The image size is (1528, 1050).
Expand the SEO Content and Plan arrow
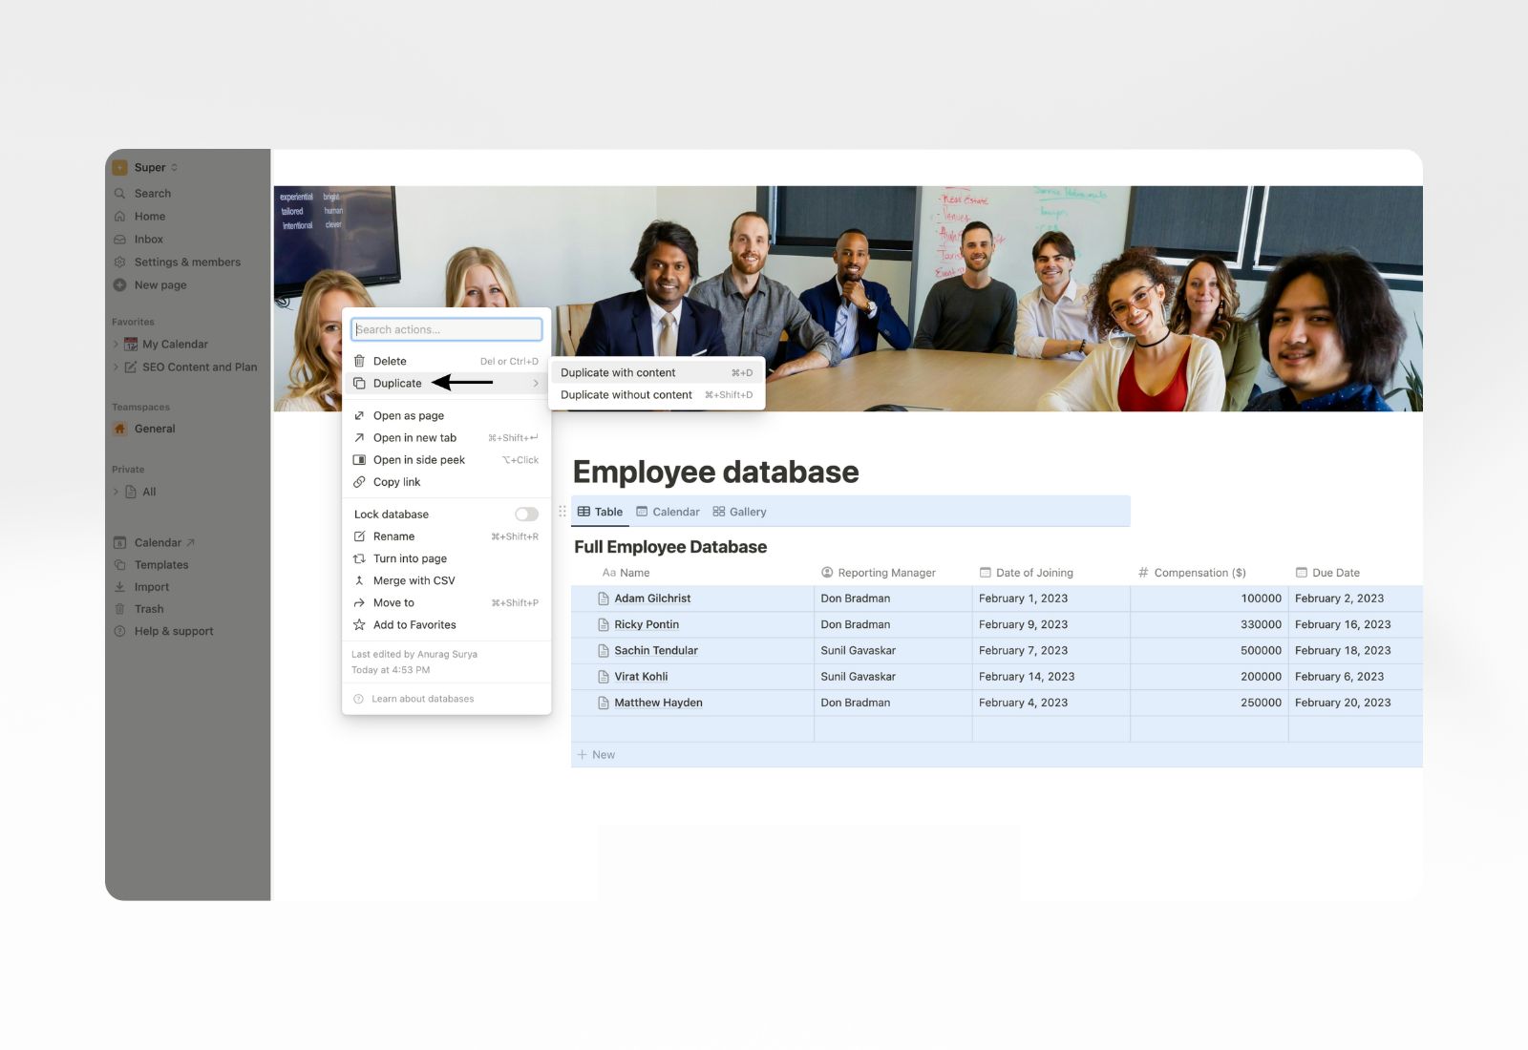pyautogui.click(x=117, y=367)
